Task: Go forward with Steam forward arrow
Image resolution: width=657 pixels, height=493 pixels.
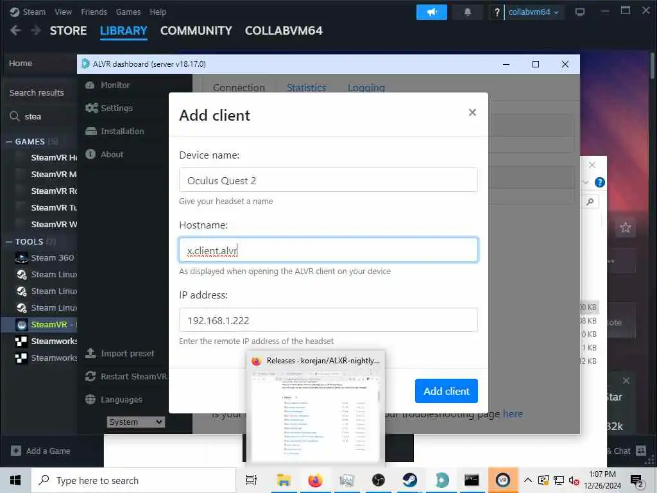Action: (36, 30)
